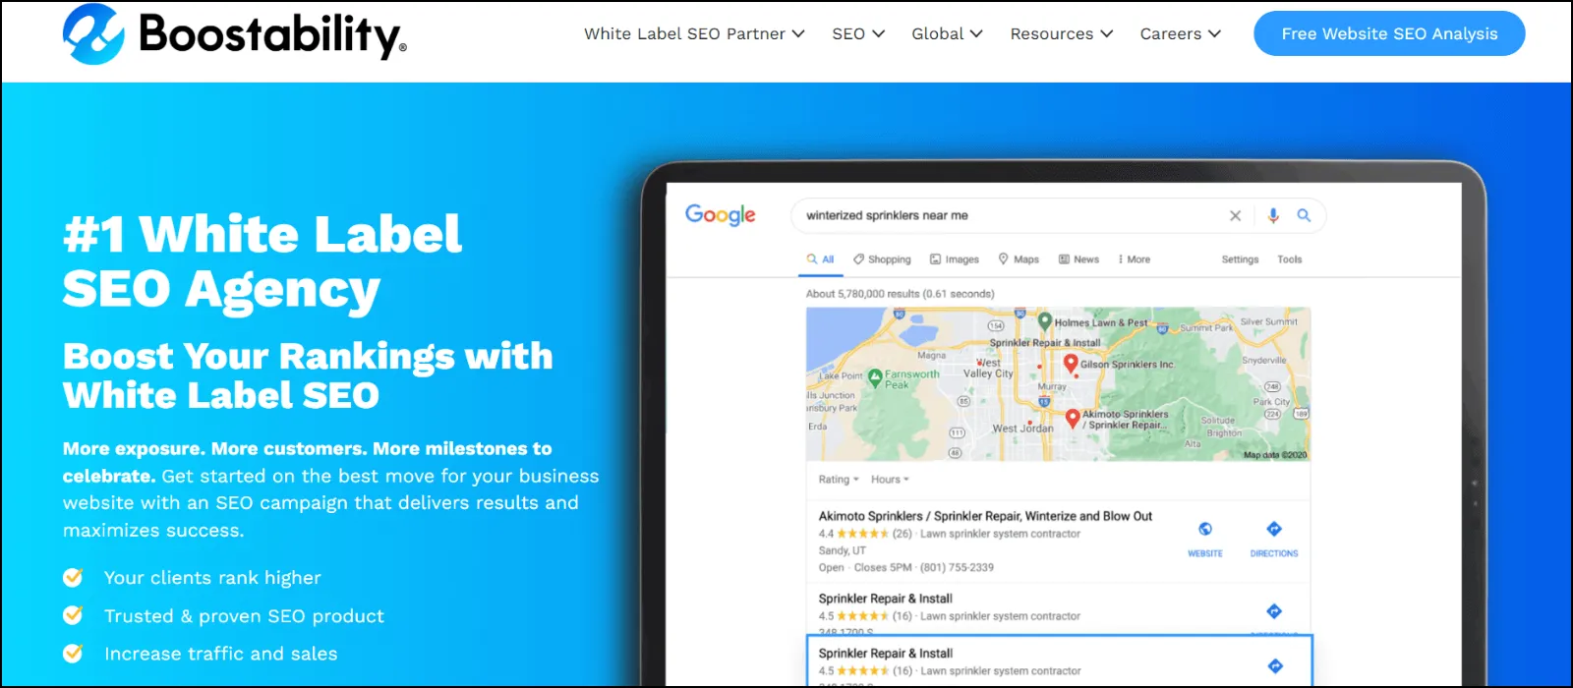Click the chevron beside Resources
Viewport: 1573px width, 688px height.
[1107, 33]
